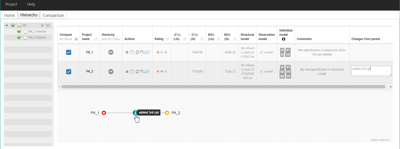Screen dimensions: 400x149
Task: Click the scan icon next to PK folder
Action: coord(48,25)
